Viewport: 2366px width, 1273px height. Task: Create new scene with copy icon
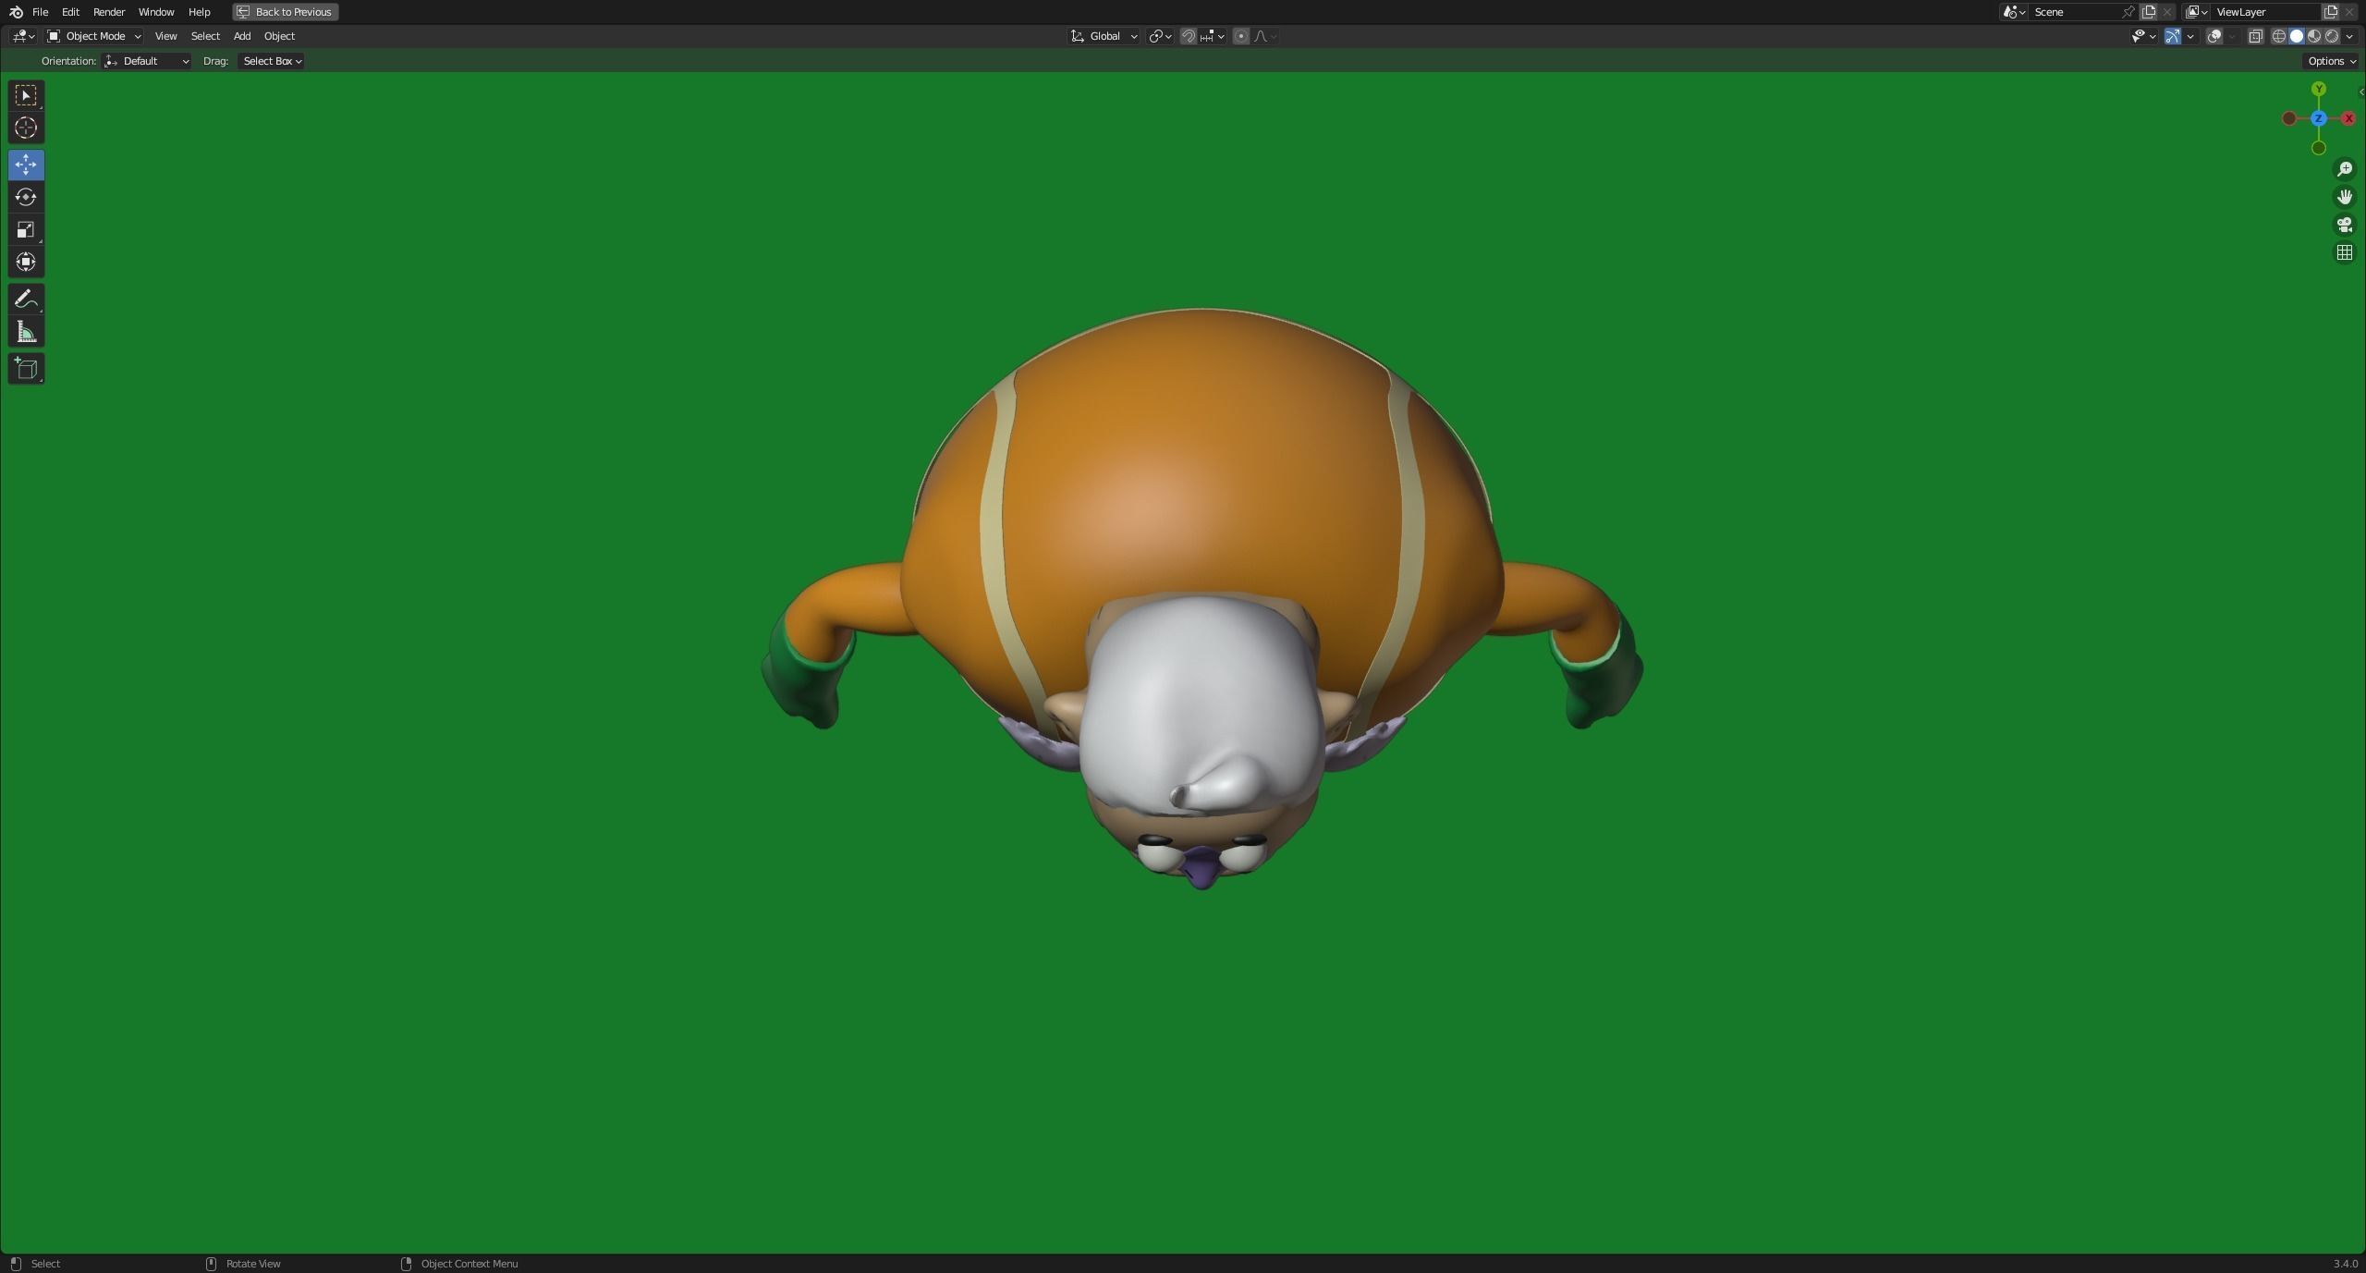(x=2149, y=12)
